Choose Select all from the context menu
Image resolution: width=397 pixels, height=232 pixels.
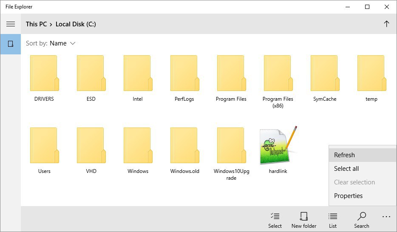(x=363, y=169)
